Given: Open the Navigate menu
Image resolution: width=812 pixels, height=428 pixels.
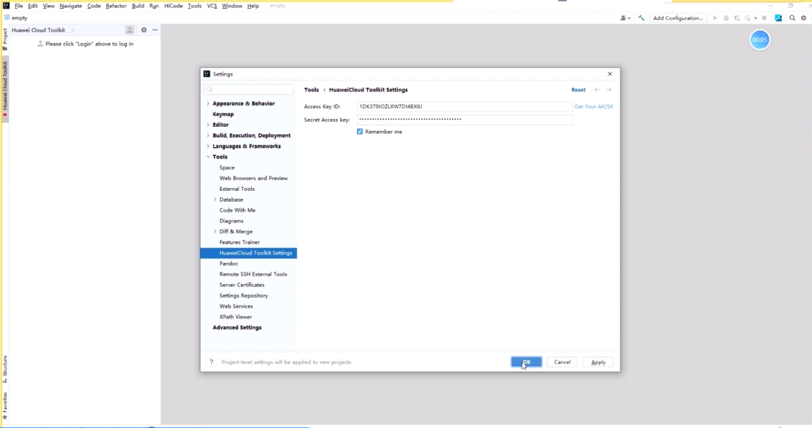Looking at the screenshot, I should (x=70, y=6).
